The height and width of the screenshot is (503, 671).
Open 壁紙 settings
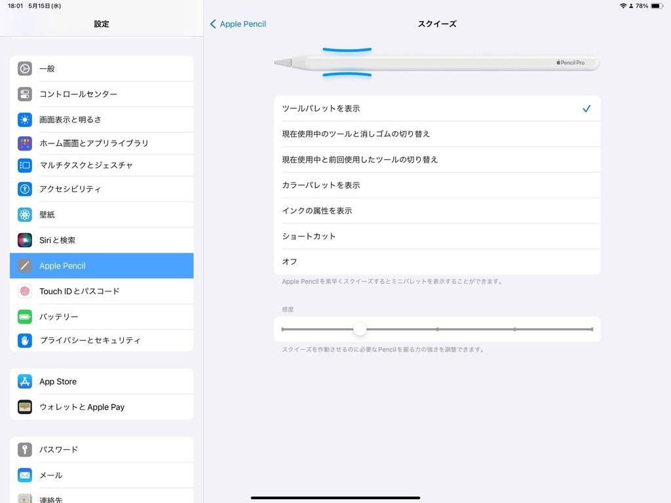(x=102, y=214)
